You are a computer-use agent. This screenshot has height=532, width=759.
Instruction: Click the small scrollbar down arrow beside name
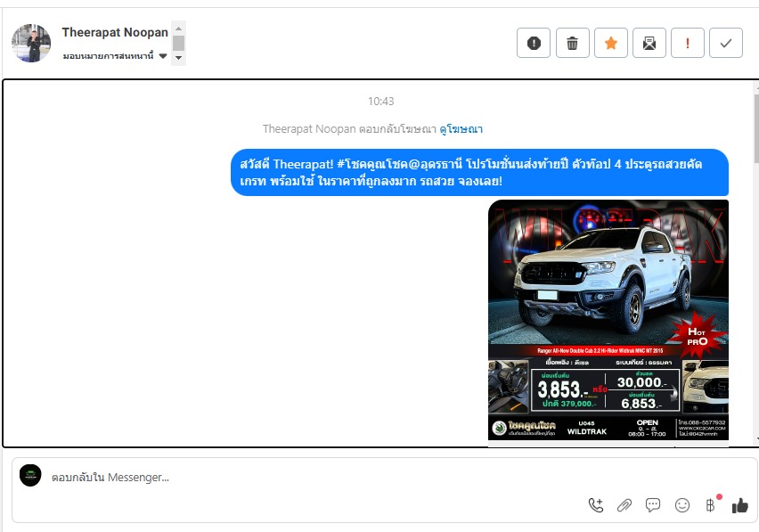click(x=179, y=58)
